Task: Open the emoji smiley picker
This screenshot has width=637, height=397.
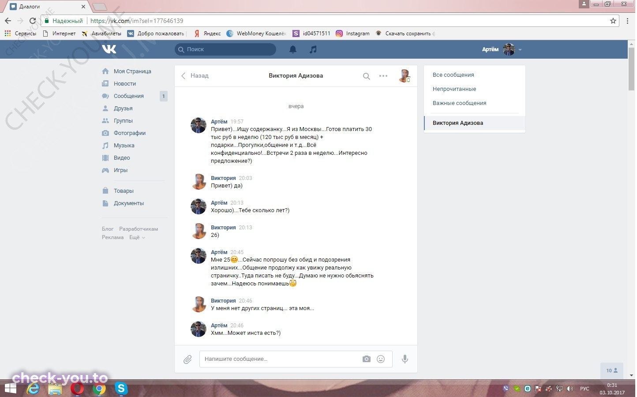Action: pyautogui.click(x=381, y=359)
